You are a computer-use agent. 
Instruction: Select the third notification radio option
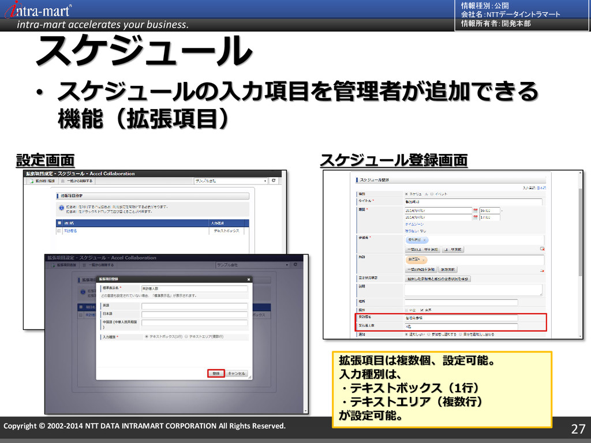tap(460, 334)
